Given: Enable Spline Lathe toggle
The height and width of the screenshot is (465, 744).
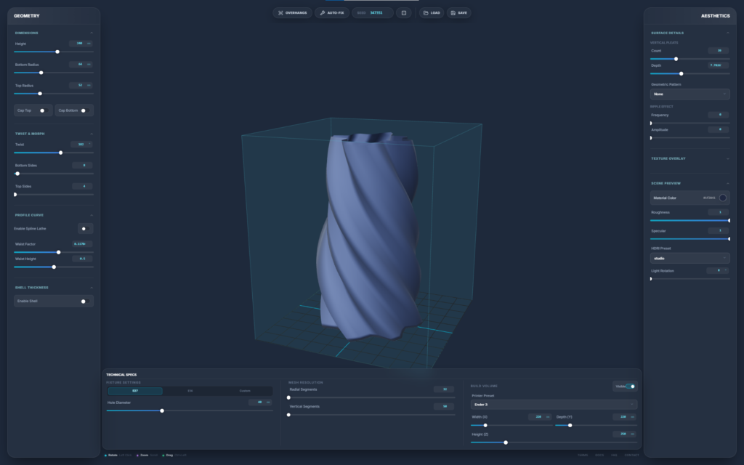Looking at the screenshot, I should (84, 228).
